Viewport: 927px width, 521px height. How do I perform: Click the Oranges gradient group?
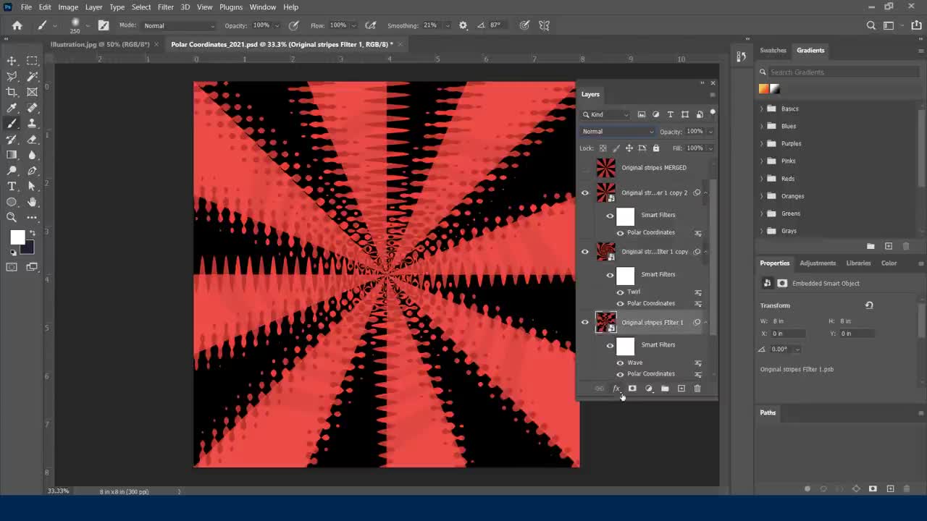(x=792, y=196)
